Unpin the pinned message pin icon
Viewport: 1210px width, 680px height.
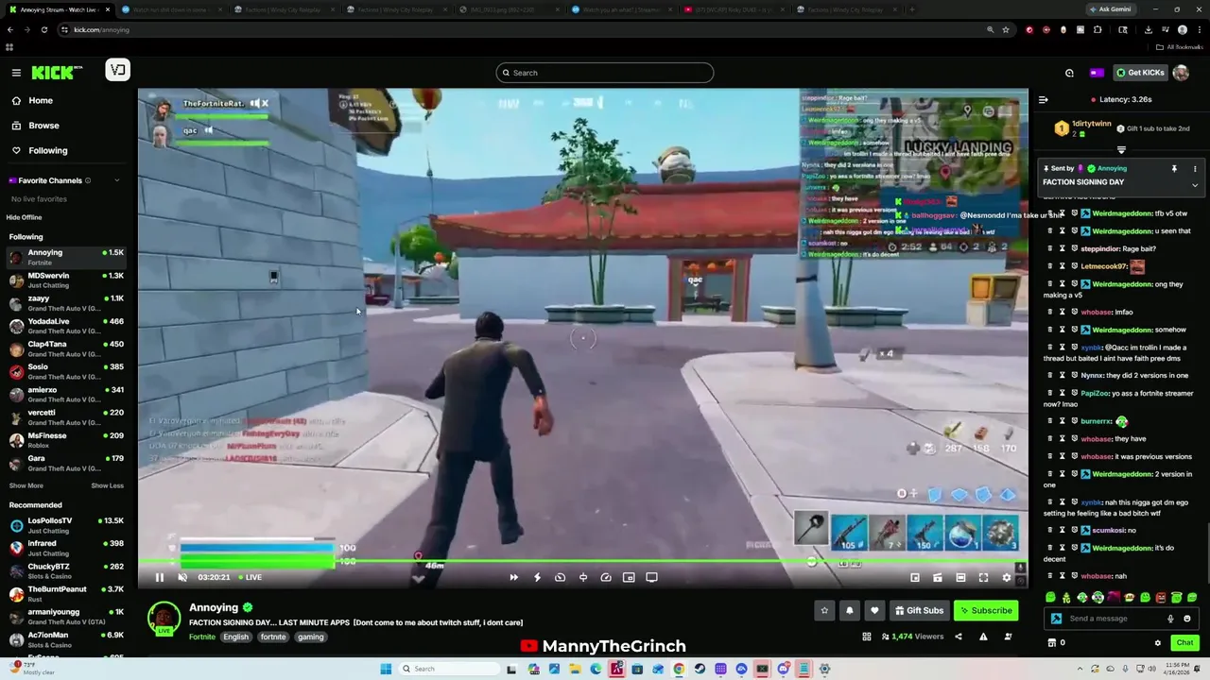coord(1174,169)
